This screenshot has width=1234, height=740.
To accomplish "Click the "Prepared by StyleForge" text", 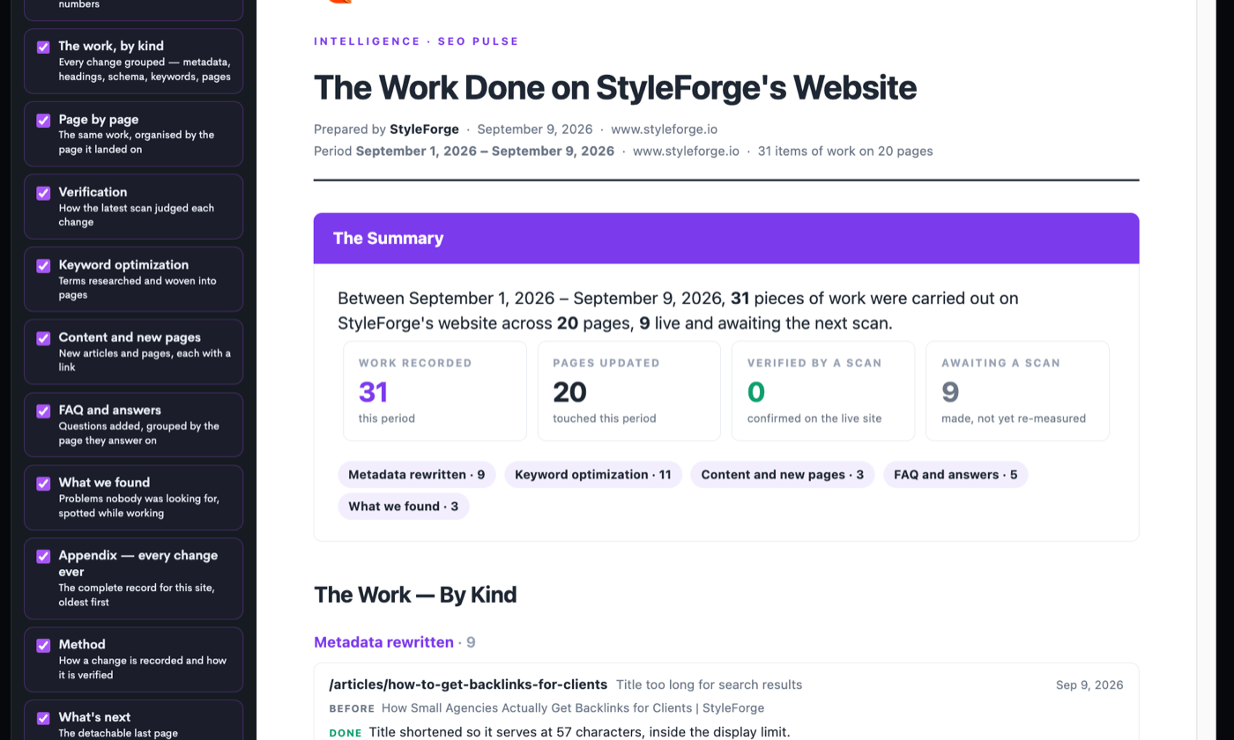I will 386,129.
